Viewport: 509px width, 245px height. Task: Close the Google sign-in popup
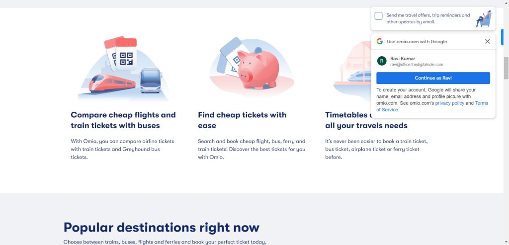click(487, 42)
